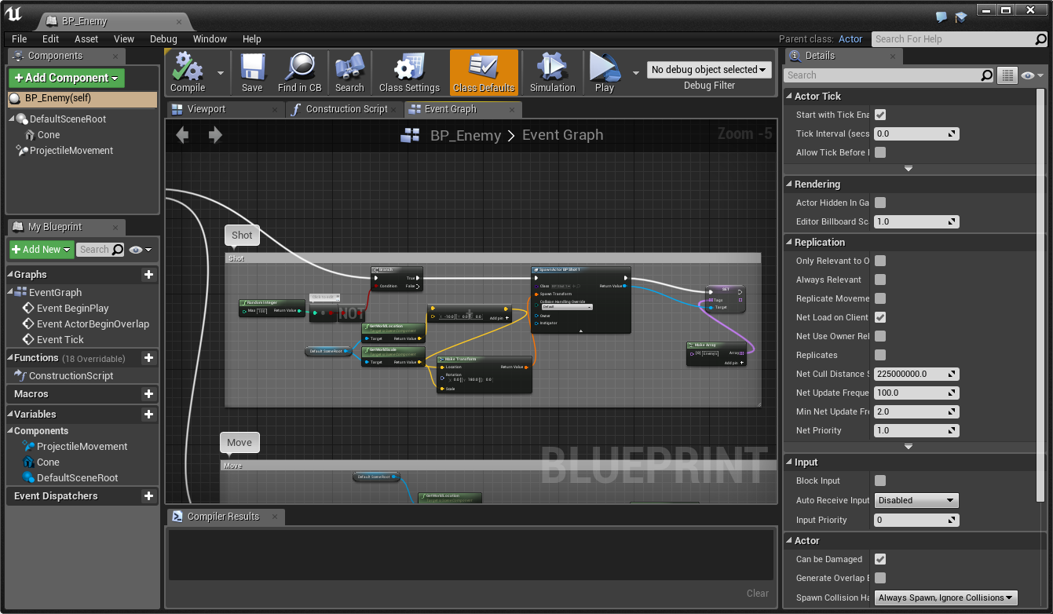Open My Blueprint eye view options
This screenshot has height=614, width=1053.
[x=141, y=250]
